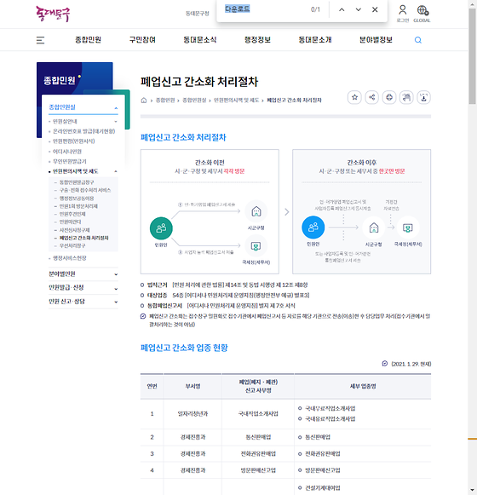Click 종합민원 in the breadcrumb
477x495 pixels.
pos(165,100)
